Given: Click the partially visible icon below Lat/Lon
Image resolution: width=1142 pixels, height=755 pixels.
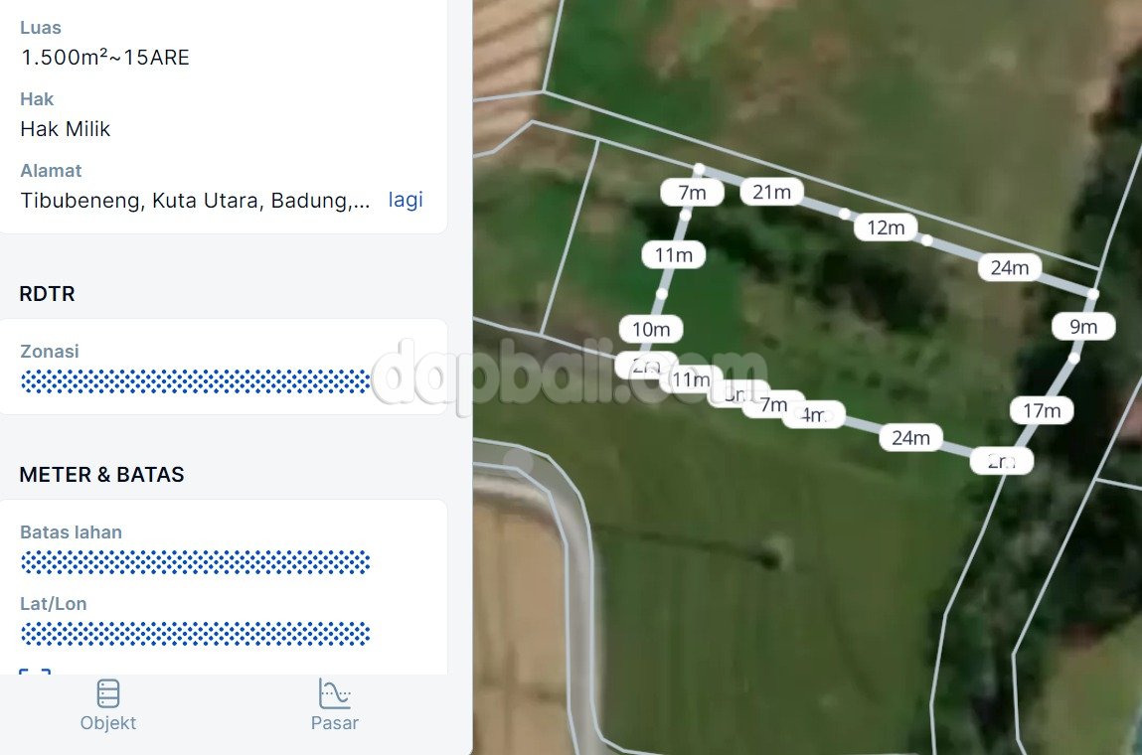Looking at the screenshot, I should (x=35, y=672).
